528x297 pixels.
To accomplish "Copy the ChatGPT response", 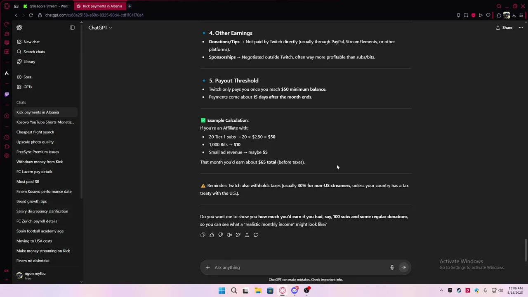I will 203,235.
